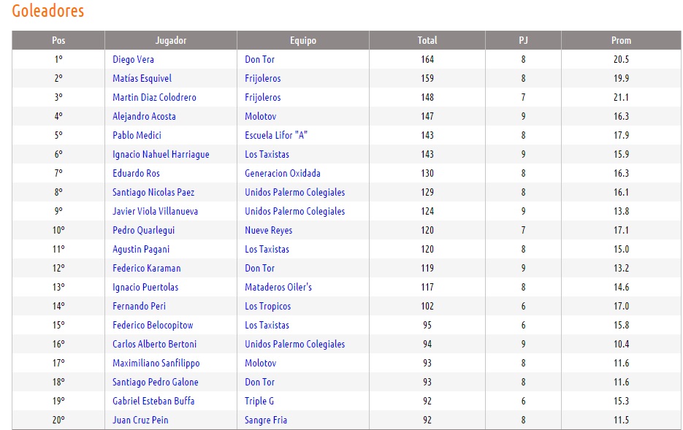Click Ignacio Nahuel Harriague link

pos(161,154)
